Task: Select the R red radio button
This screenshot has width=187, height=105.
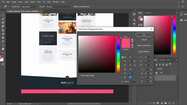Action: coord(122,69)
